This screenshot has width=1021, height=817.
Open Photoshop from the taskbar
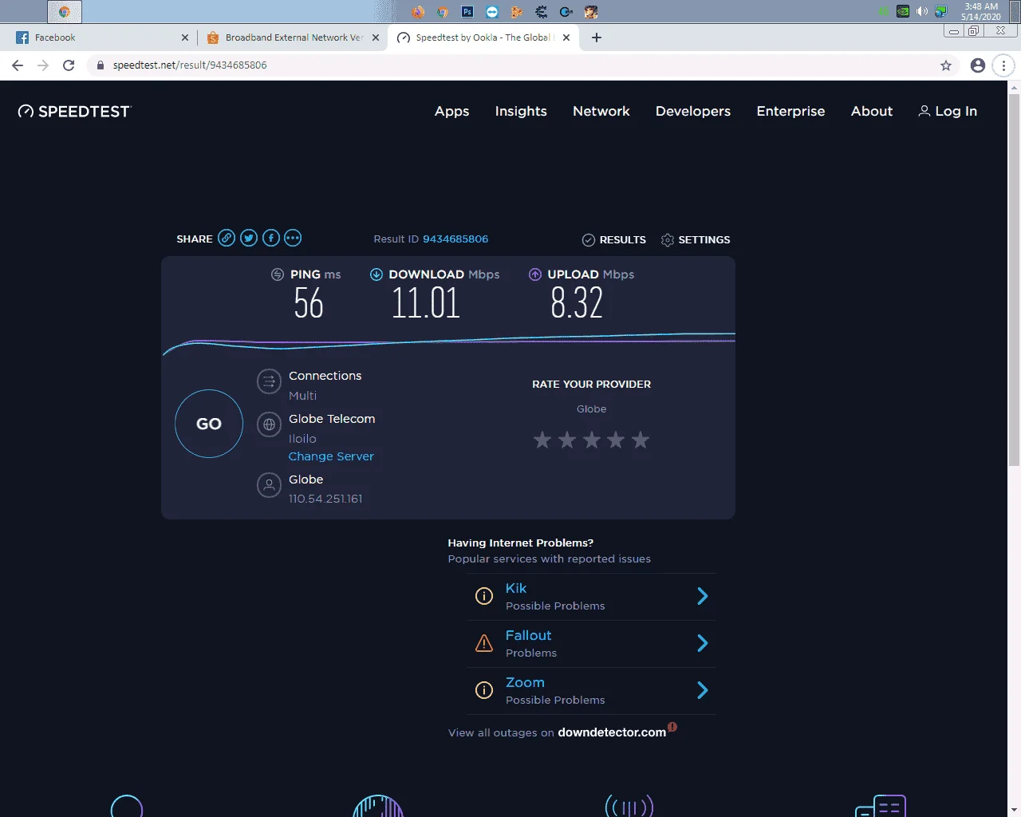pyautogui.click(x=467, y=11)
